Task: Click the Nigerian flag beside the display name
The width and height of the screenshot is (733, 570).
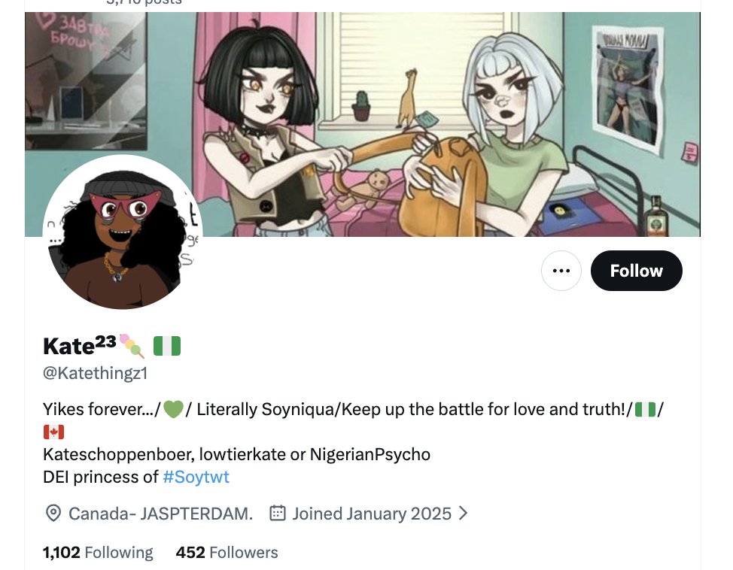Action: [x=167, y=346]
